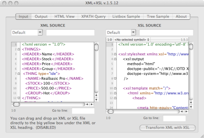Select the Listbox Sample tab
Screen dimensions: 204x138
(126, 17)
